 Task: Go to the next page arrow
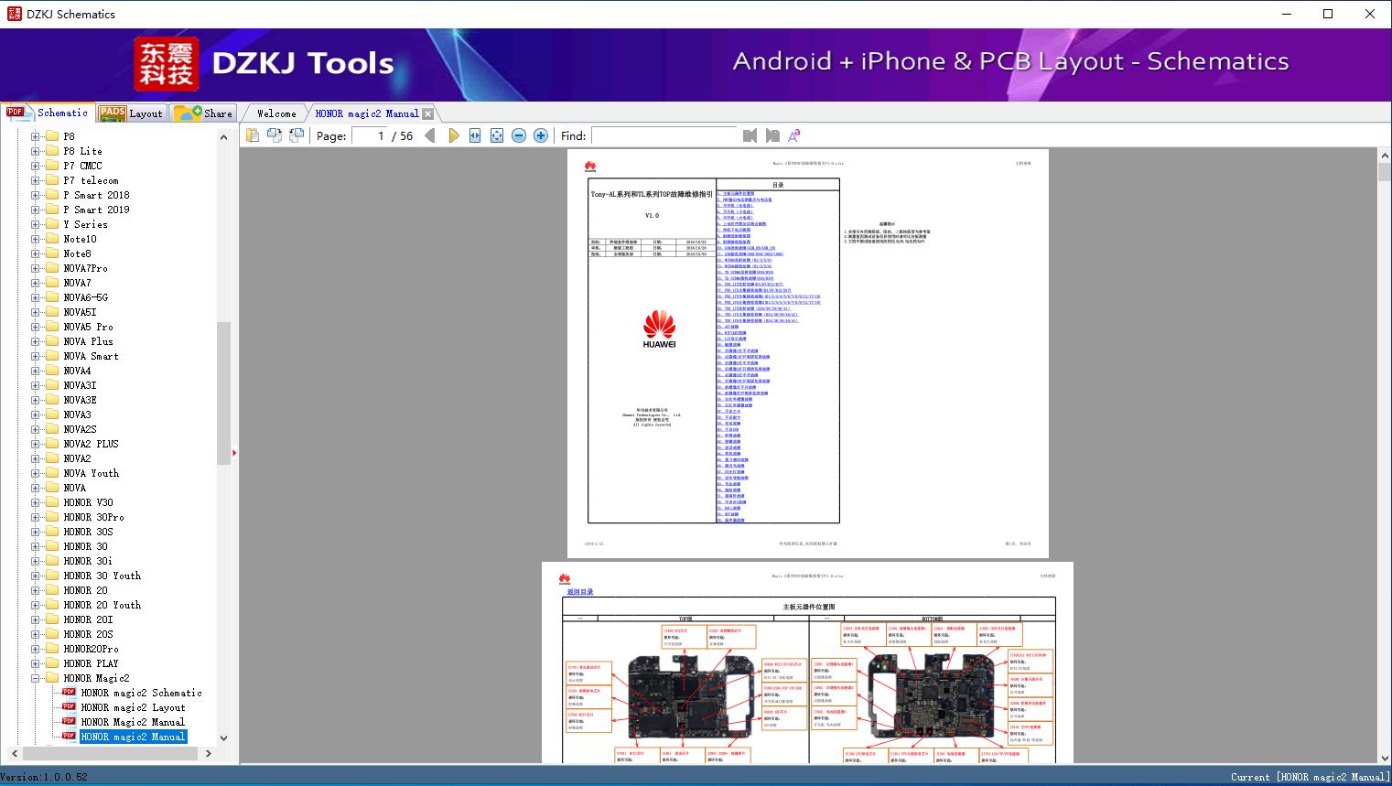point(454,135)
